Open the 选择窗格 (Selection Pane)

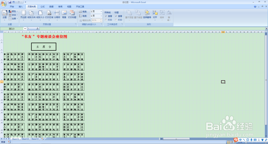pos(147,14)
